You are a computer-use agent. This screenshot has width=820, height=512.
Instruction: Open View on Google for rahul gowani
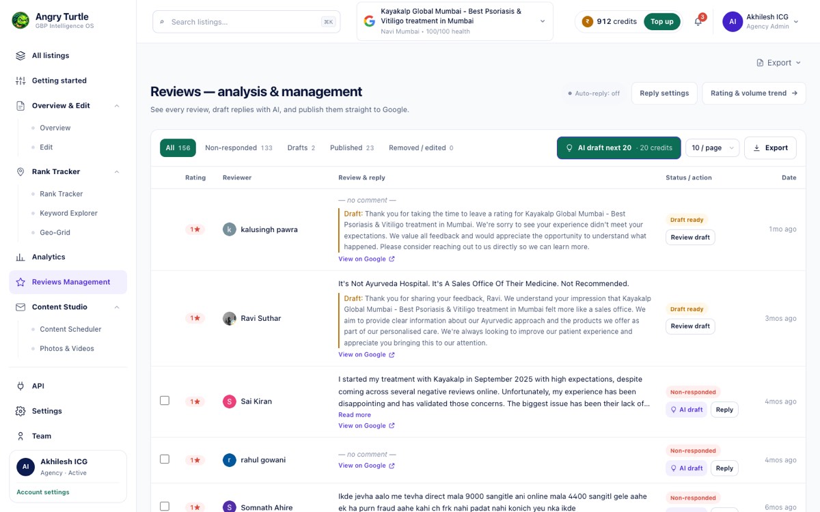(366, 466)
